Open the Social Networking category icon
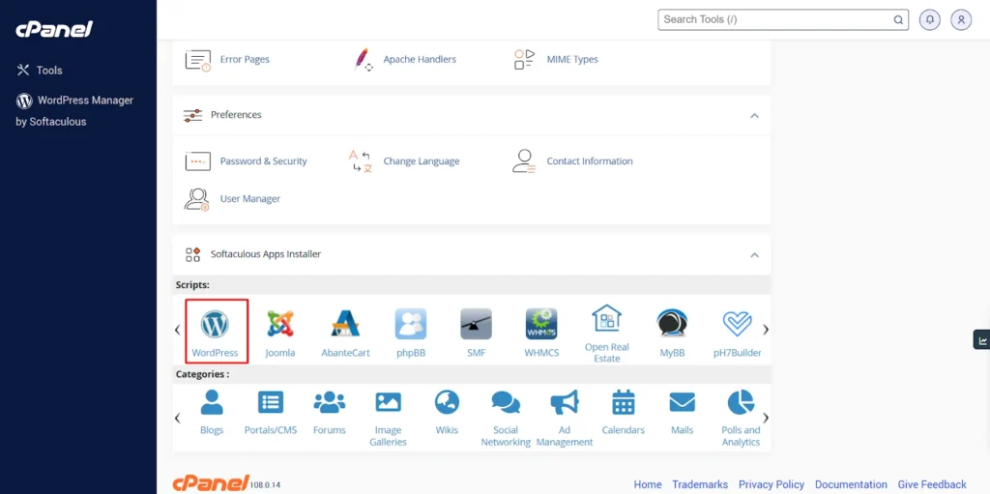The height and width of the screenshot is (494, 990). (506, 402)
